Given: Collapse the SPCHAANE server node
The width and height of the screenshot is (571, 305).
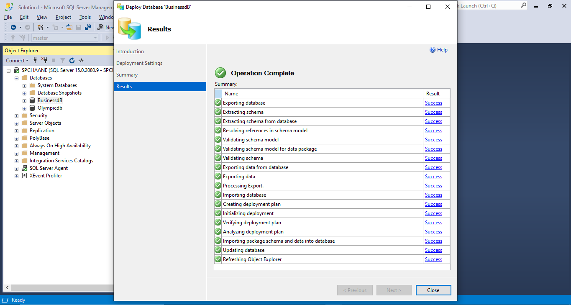Looking at the screenshot, I should (x=8, y=70).
